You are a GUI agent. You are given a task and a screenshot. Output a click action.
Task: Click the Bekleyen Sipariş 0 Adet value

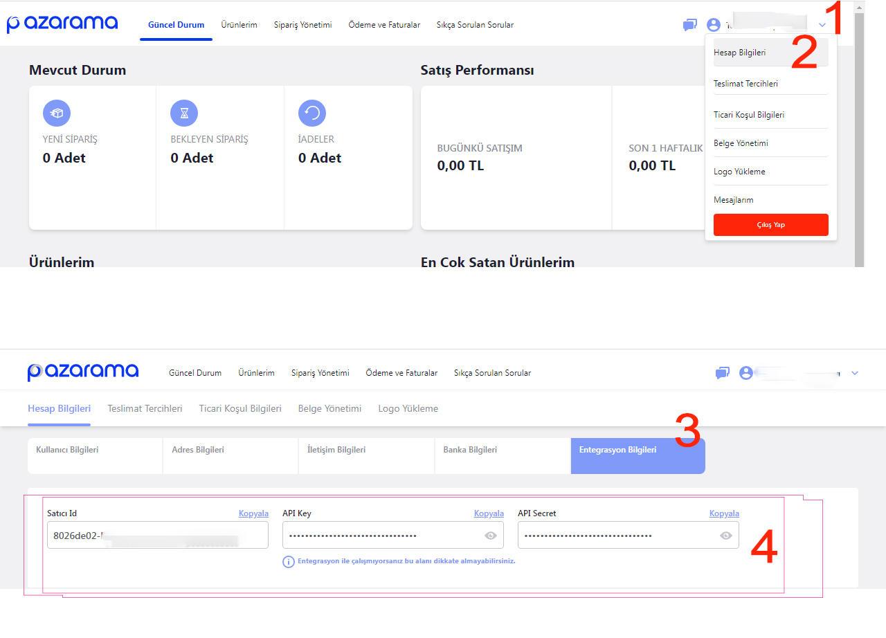tap(192, 158)
